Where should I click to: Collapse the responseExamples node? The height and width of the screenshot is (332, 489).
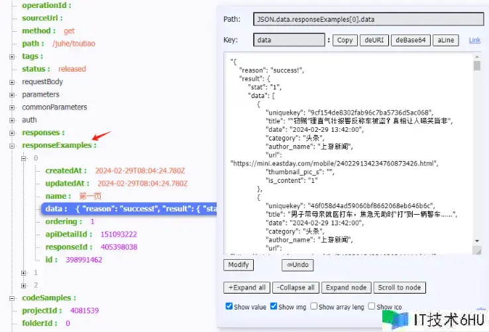click(12, 145)
